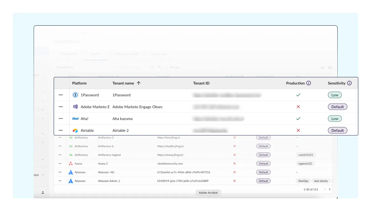Click the Sensitivity column info icon
371x211 pixels.
(349, 83)
